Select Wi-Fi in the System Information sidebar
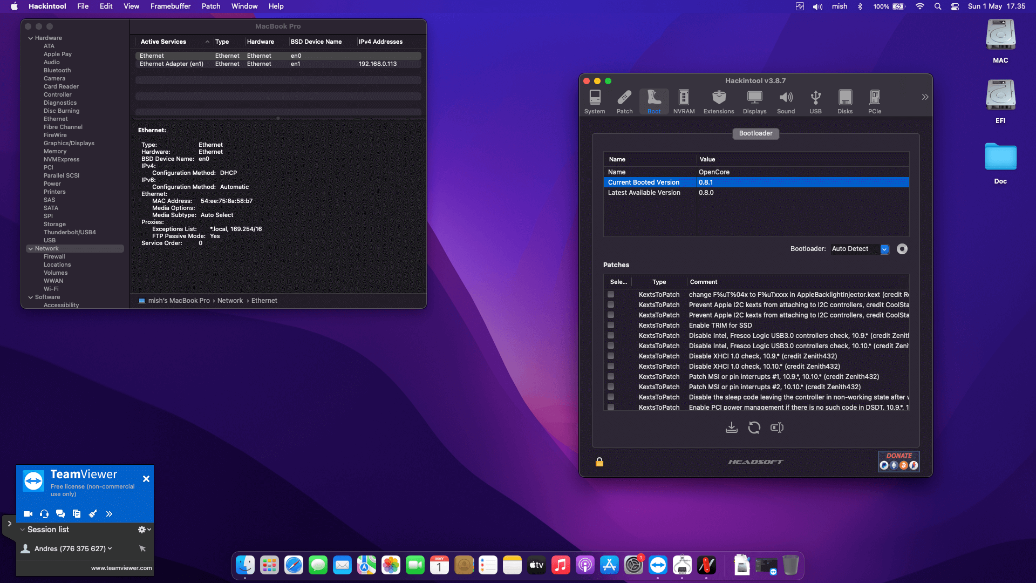Image resolution: width=1036 pixels, height=583 pixels. [x=51, y=289]
